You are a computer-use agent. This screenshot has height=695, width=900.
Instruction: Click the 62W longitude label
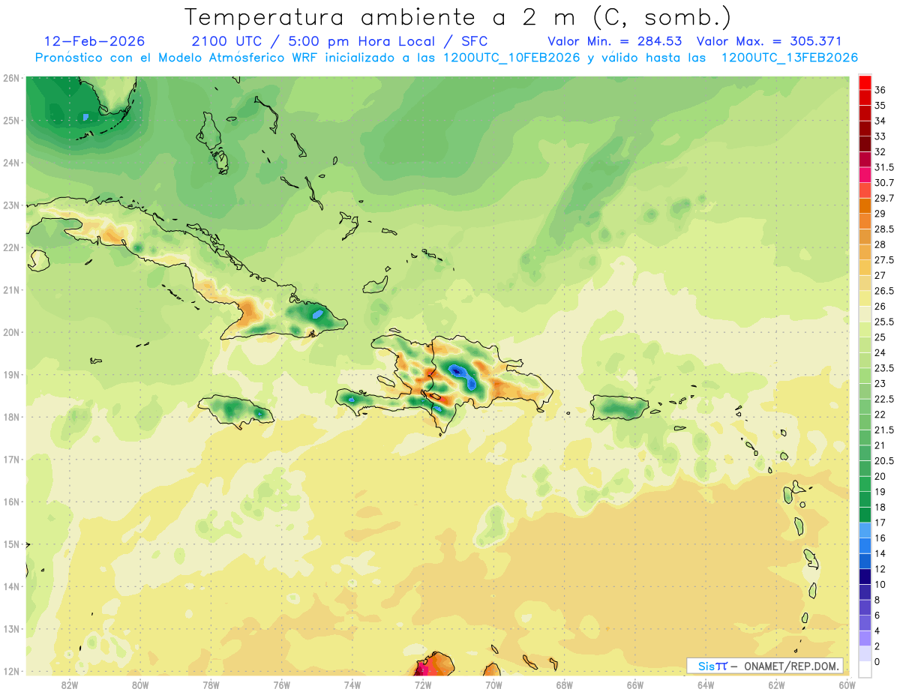click(x=776, y=685)
